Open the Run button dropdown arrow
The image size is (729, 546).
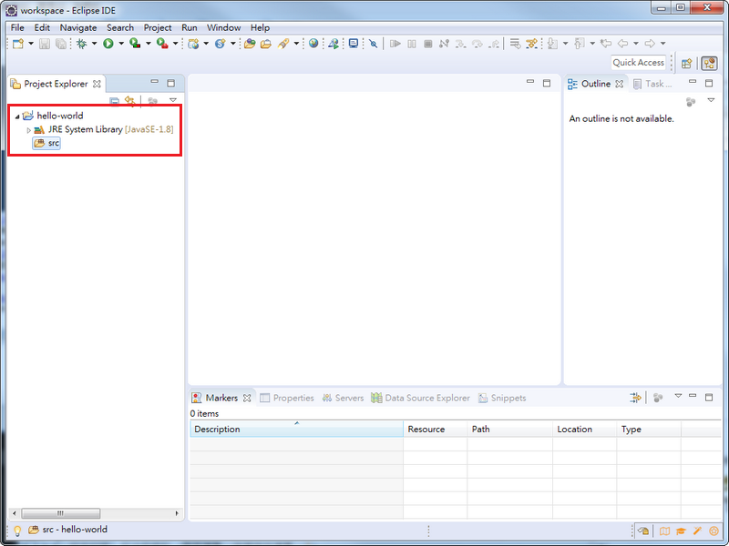point(119,44)
